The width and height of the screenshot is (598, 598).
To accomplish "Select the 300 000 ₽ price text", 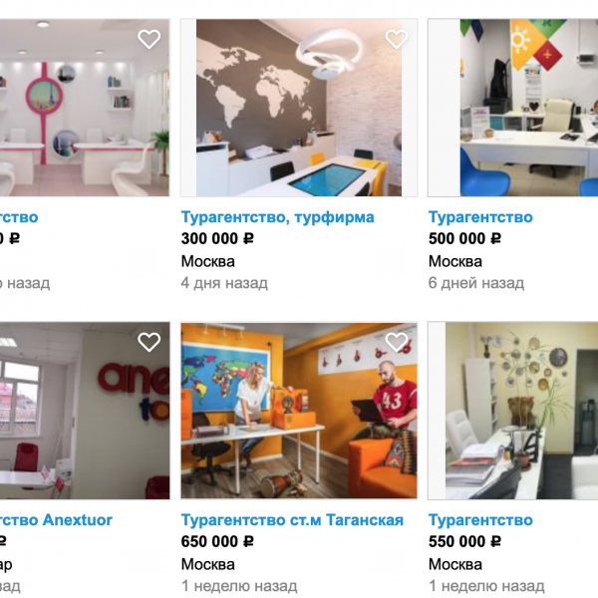I will (217, 239).
